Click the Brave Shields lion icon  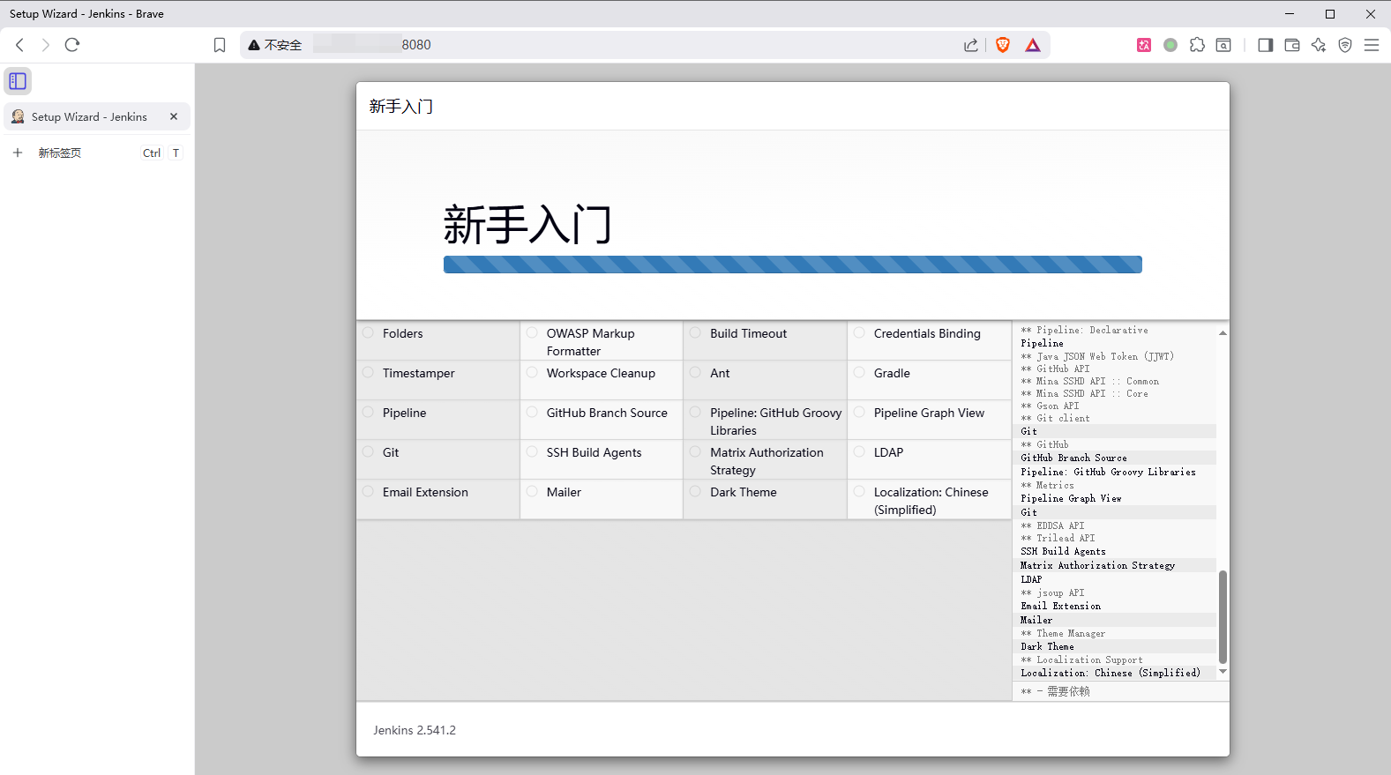(x=1002, y=45)
